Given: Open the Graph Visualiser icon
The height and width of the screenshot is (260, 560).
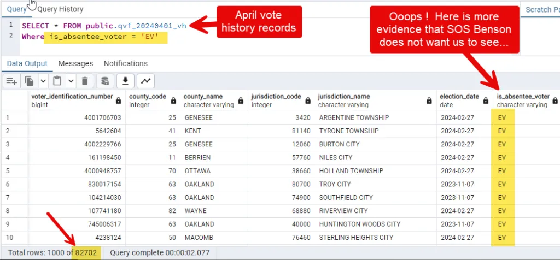Looking at the screenshot, I should [145, 81].
